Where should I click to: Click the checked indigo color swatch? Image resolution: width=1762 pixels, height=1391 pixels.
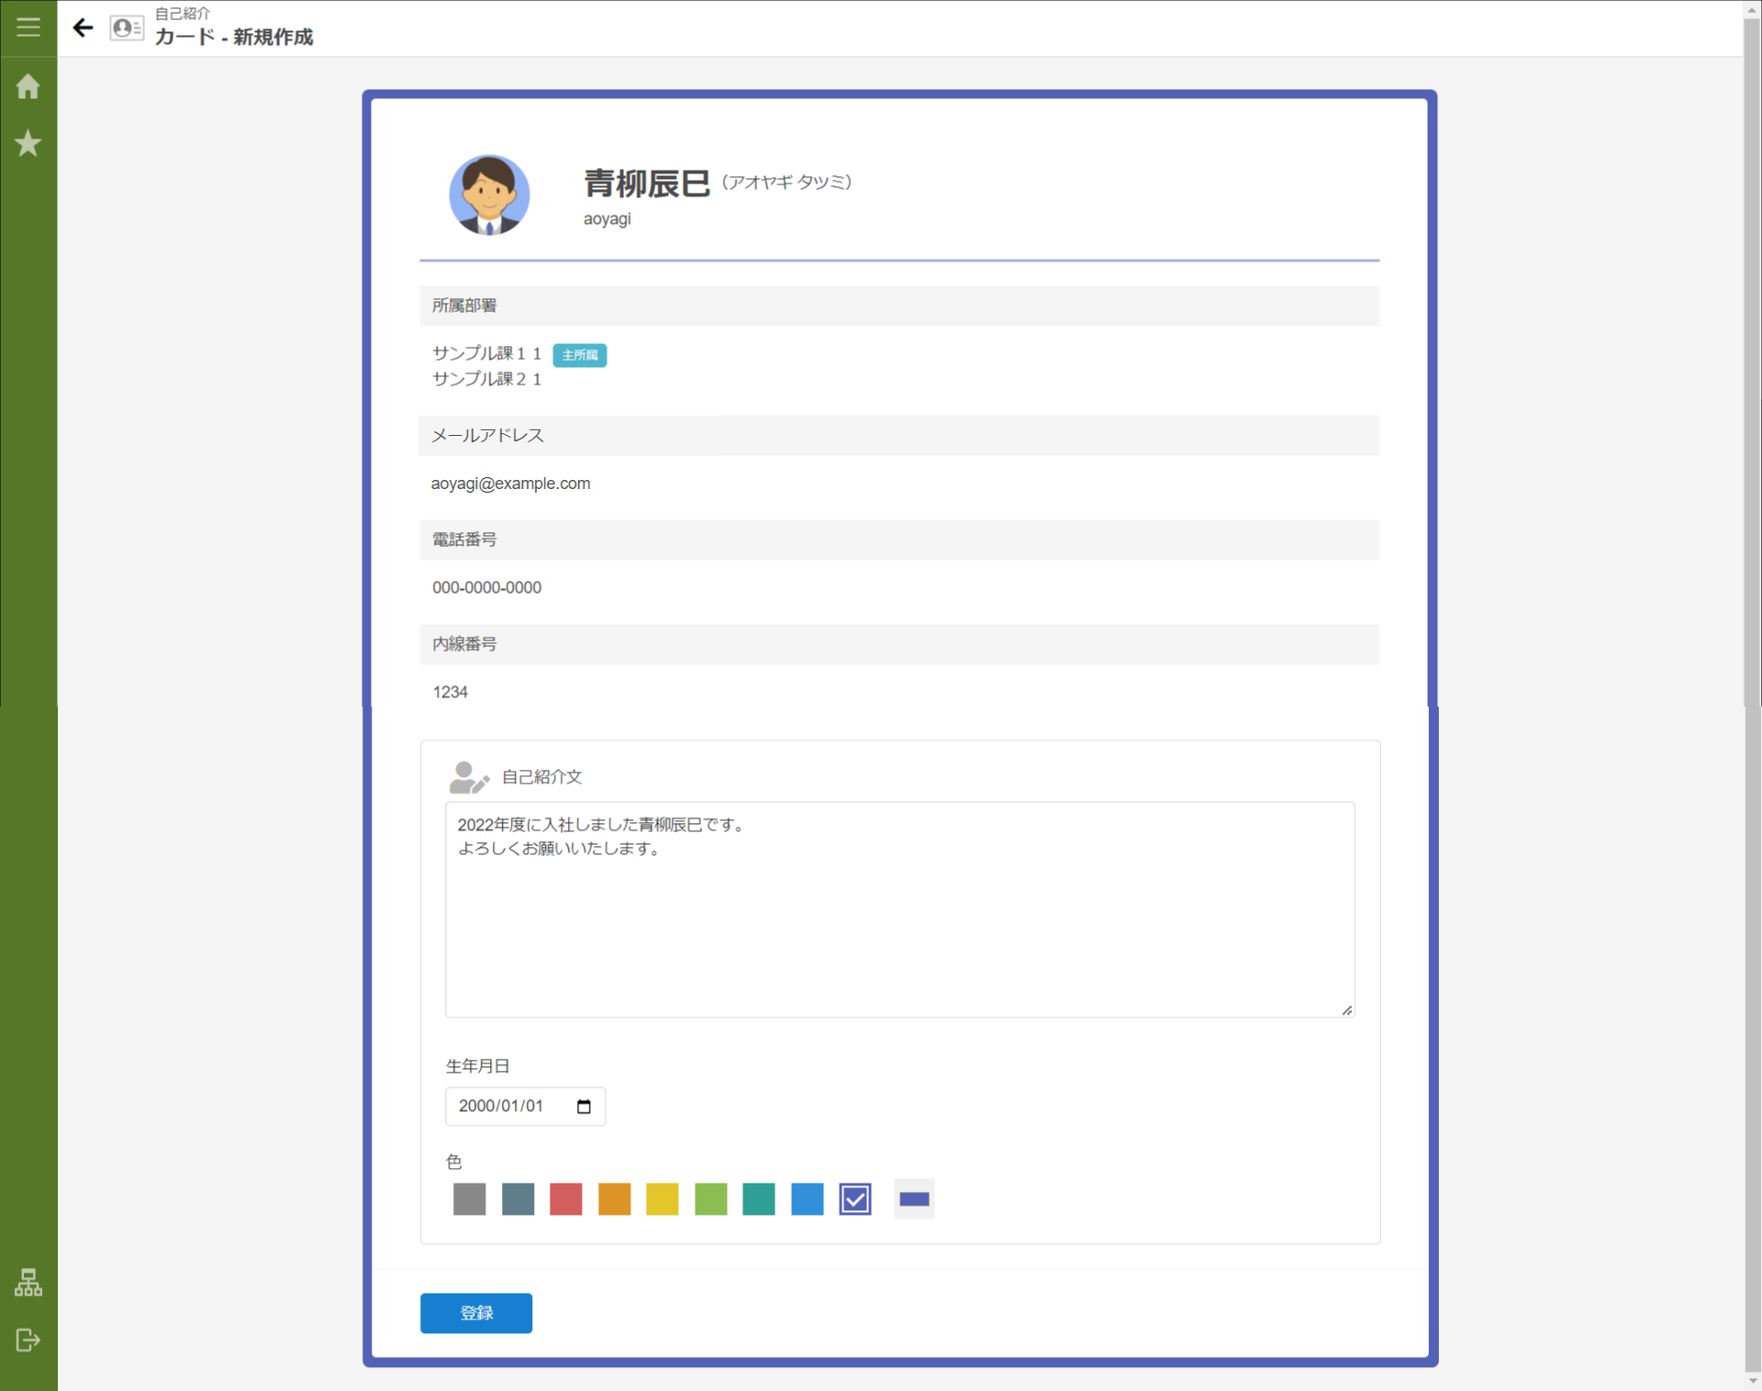click(x=854, y=1199)
